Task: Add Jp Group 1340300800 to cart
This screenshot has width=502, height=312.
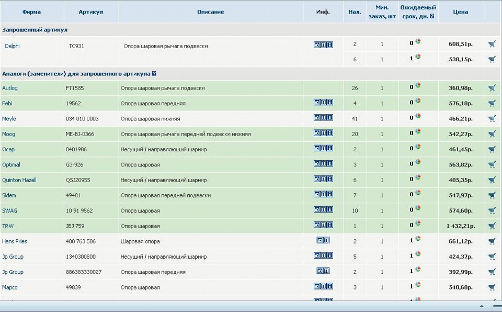Action: click(492, 257)
